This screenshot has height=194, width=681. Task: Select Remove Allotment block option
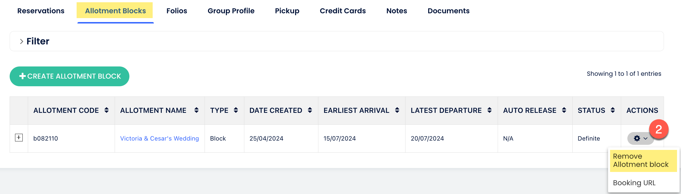(641, 160)
